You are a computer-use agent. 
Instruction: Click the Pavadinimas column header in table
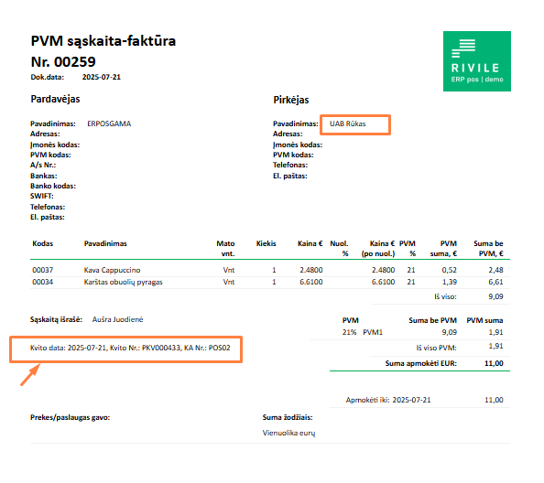[x=105, y=243]
